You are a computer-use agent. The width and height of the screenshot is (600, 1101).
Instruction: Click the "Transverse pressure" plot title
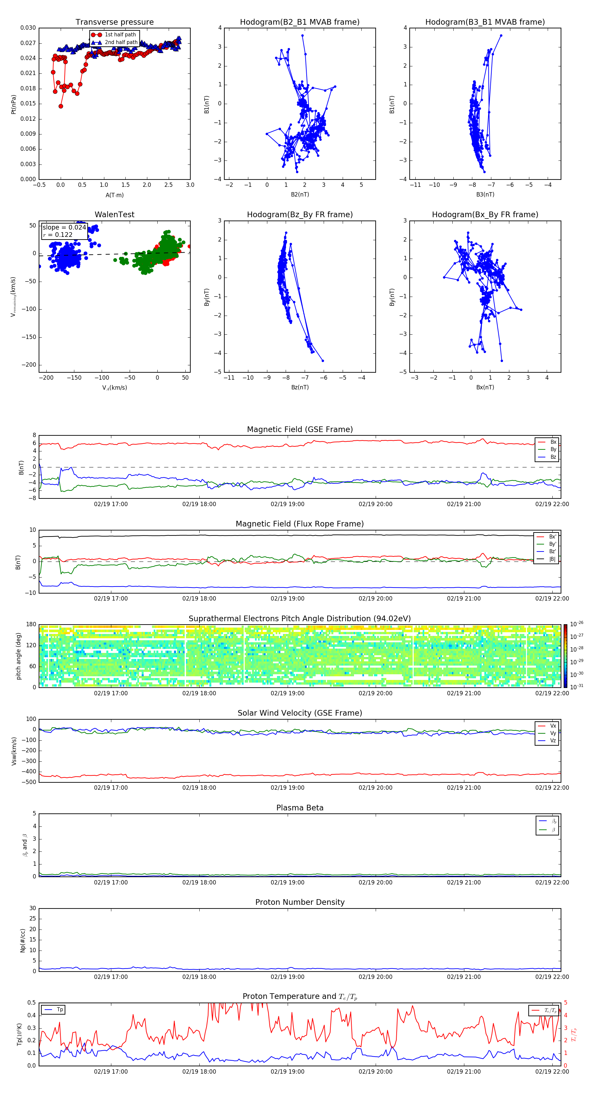click(x=114, y=22)
